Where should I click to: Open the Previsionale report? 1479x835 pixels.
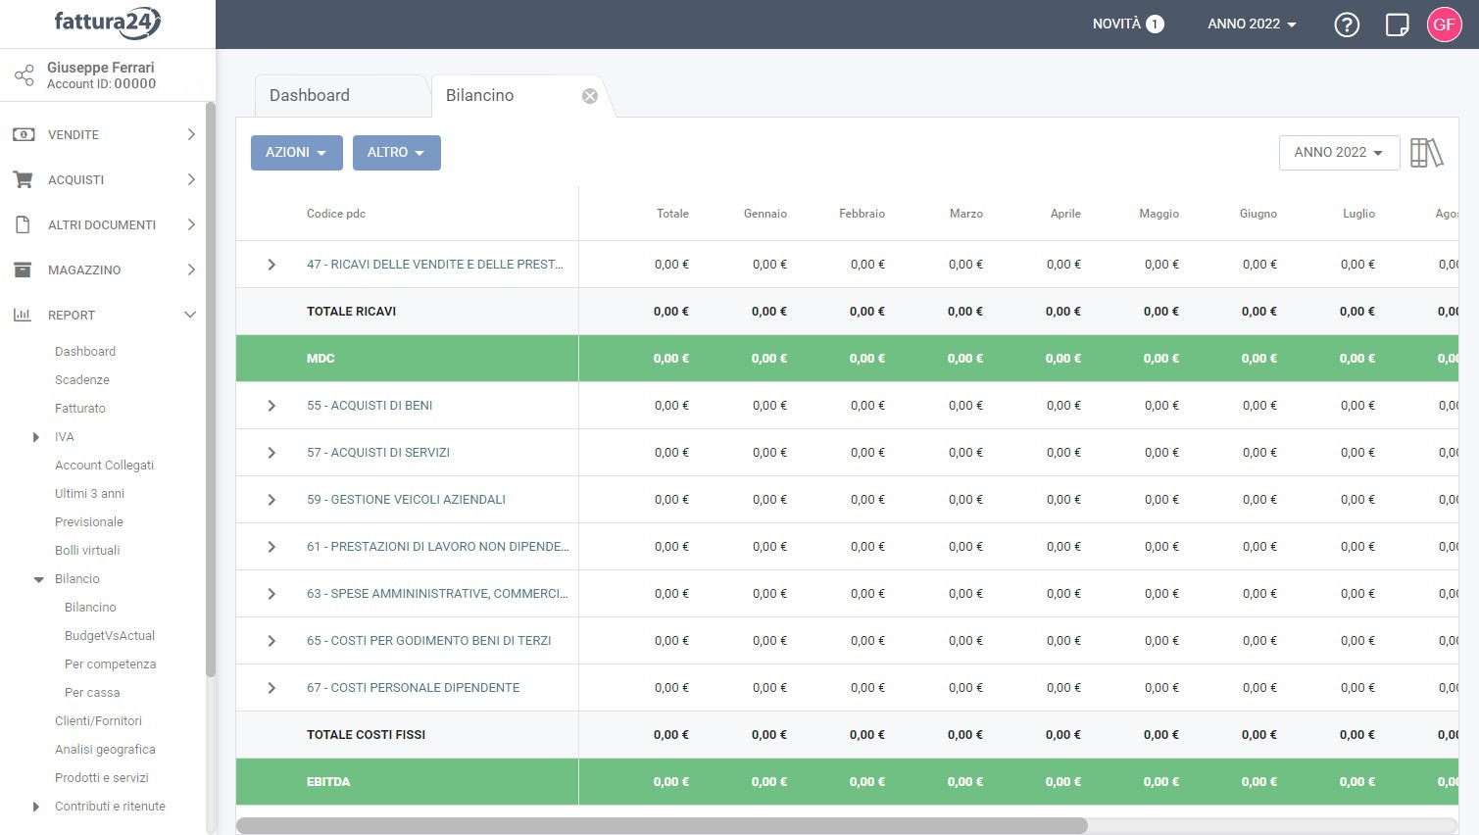(89, 522)
